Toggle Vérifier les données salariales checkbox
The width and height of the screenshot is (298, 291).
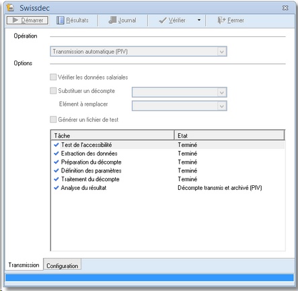coord(53,77)
